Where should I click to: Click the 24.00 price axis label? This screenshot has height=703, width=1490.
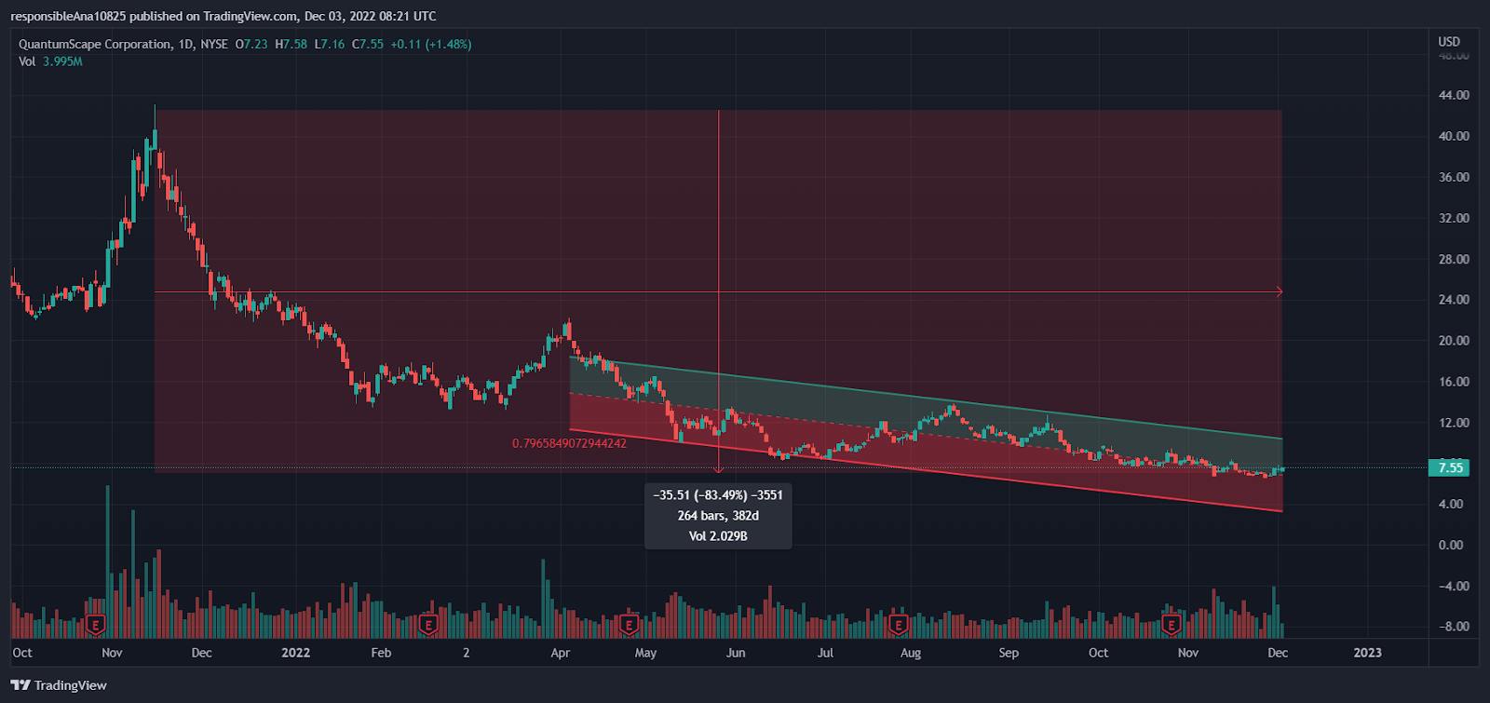1454,300
